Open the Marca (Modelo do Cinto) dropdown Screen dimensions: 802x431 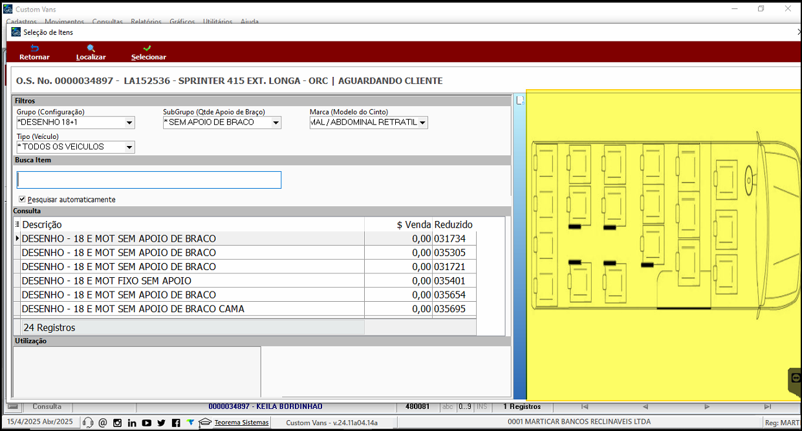[422, 123]
